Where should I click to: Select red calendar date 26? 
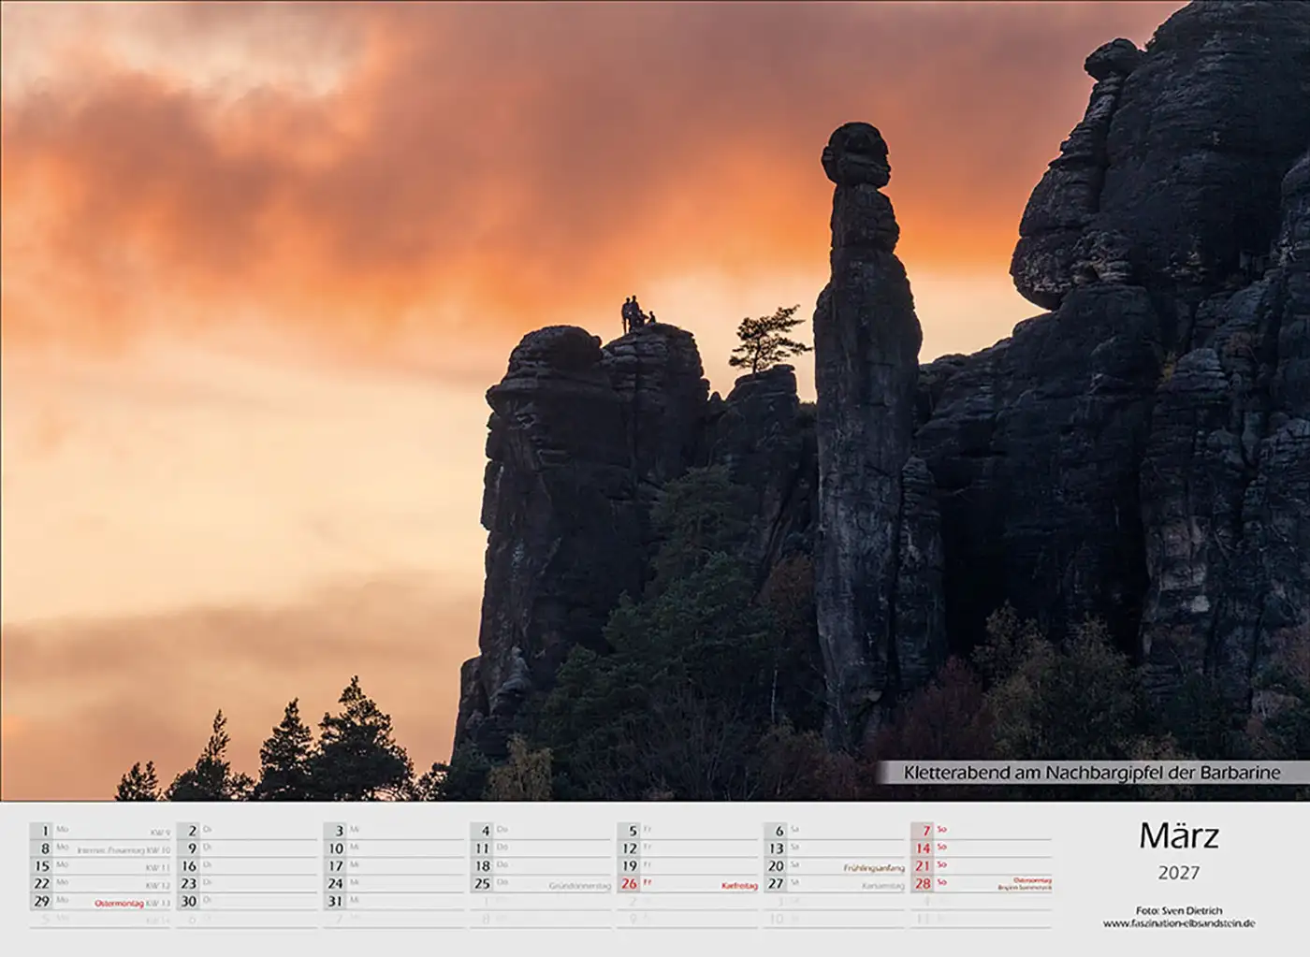(x=630, y=883)
